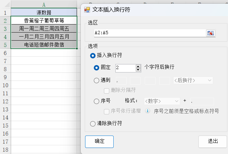Screen dimensions: 228x154
Task: Click the dialog title icon of 文本插入换行符
Action: pyautogui.click(x=87, y=10)
